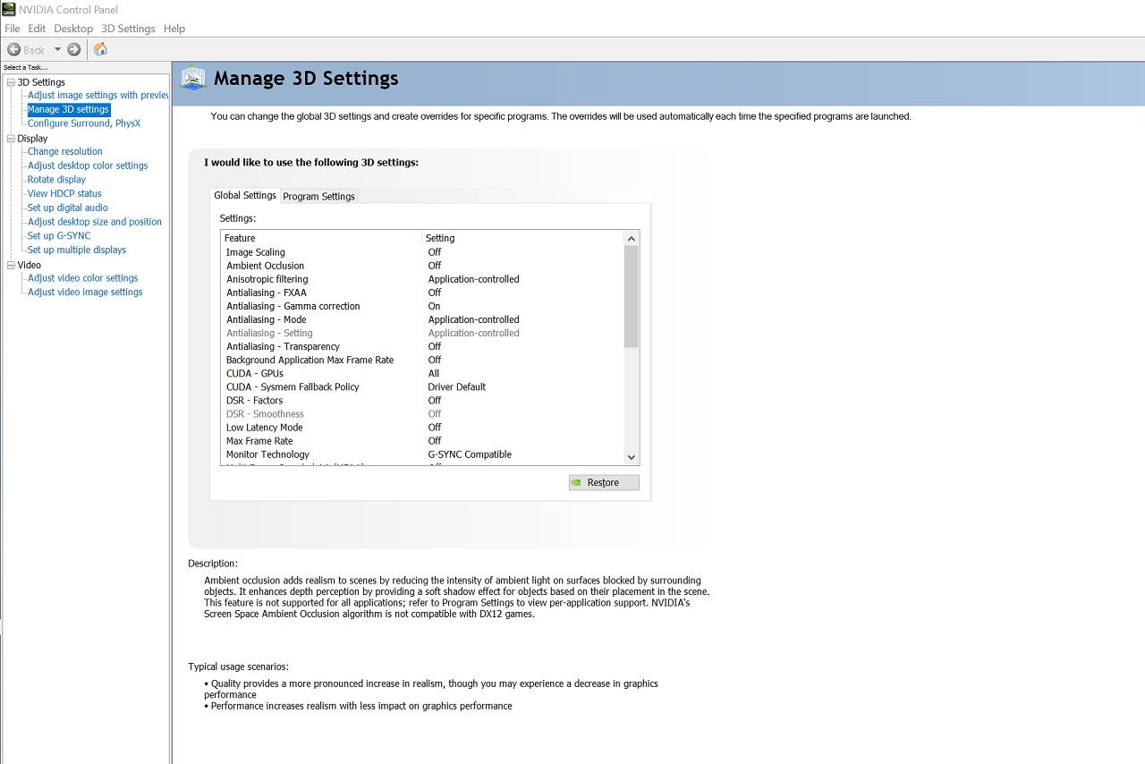Image resolution: width=1145 pixels, height=764 pixels.
Task: Open the Desktop menu
Action: pos(73,29)
